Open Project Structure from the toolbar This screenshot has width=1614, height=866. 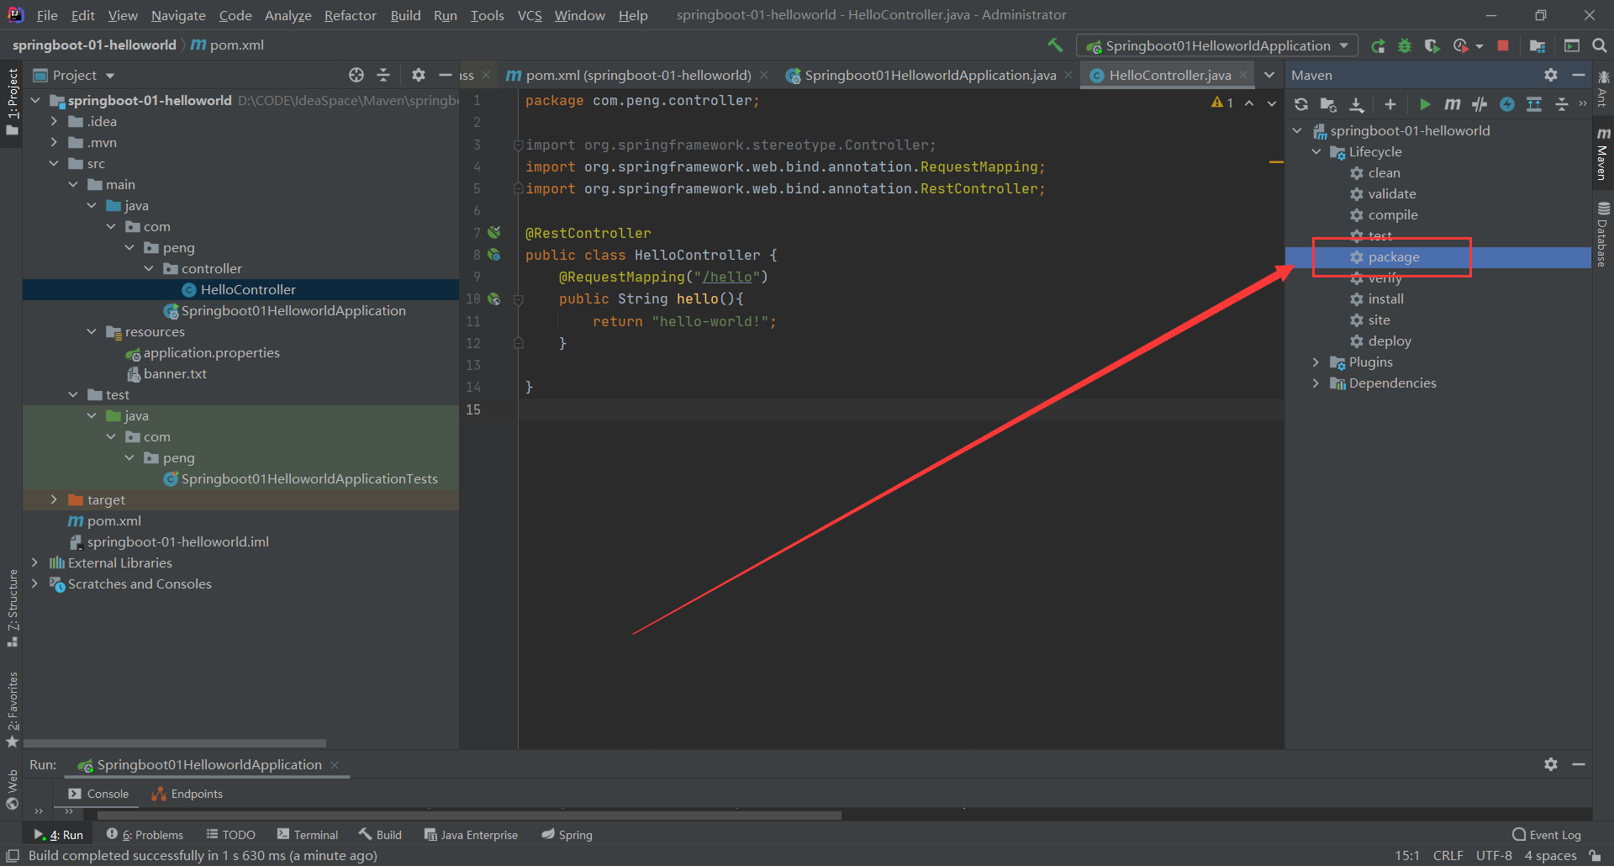pyautogui.click(x=1538, y=45)
